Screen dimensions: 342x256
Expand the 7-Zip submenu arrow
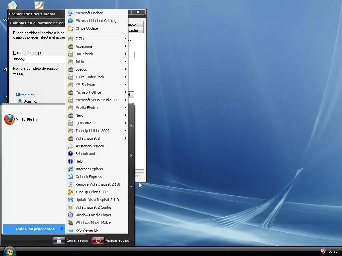(126, 39)
